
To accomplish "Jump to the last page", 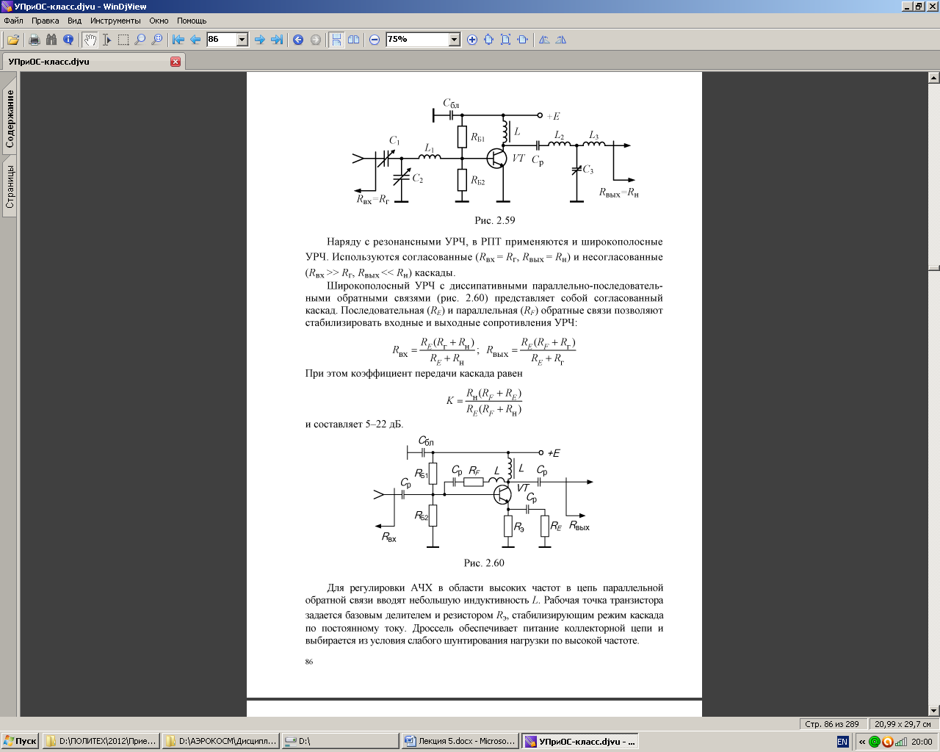I will (277, 40).
